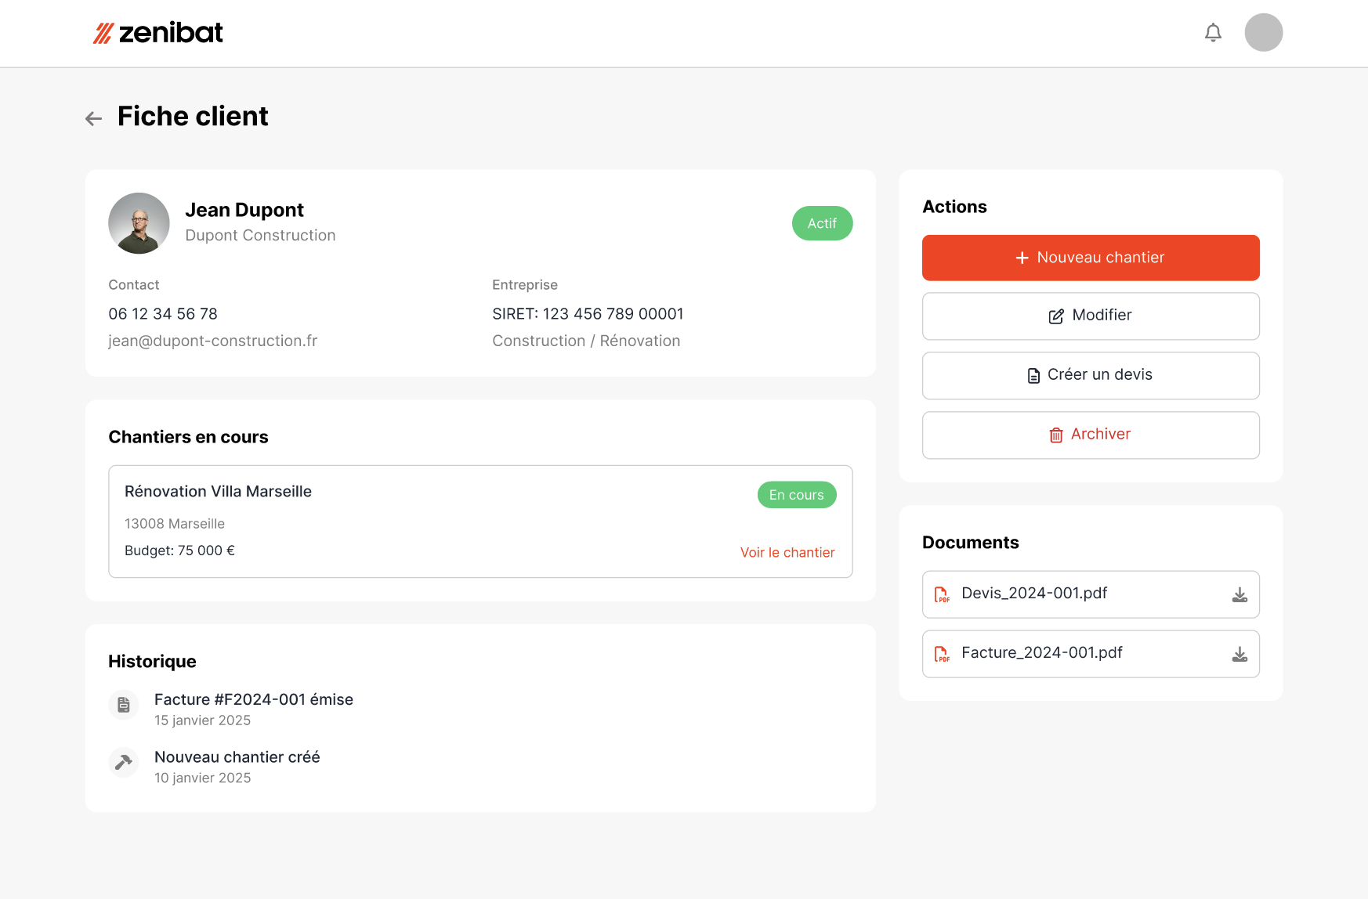The height and width of the screenshot is (899, 1368).
Task: Download Facture_2024-001.pdf with the download icon
Action: pyautogui.click(x=1240, y=655)
